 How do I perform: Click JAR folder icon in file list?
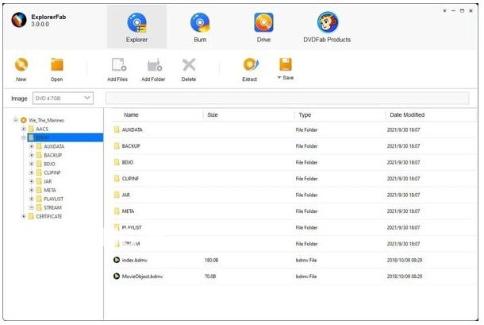click(x=117, y=195)
